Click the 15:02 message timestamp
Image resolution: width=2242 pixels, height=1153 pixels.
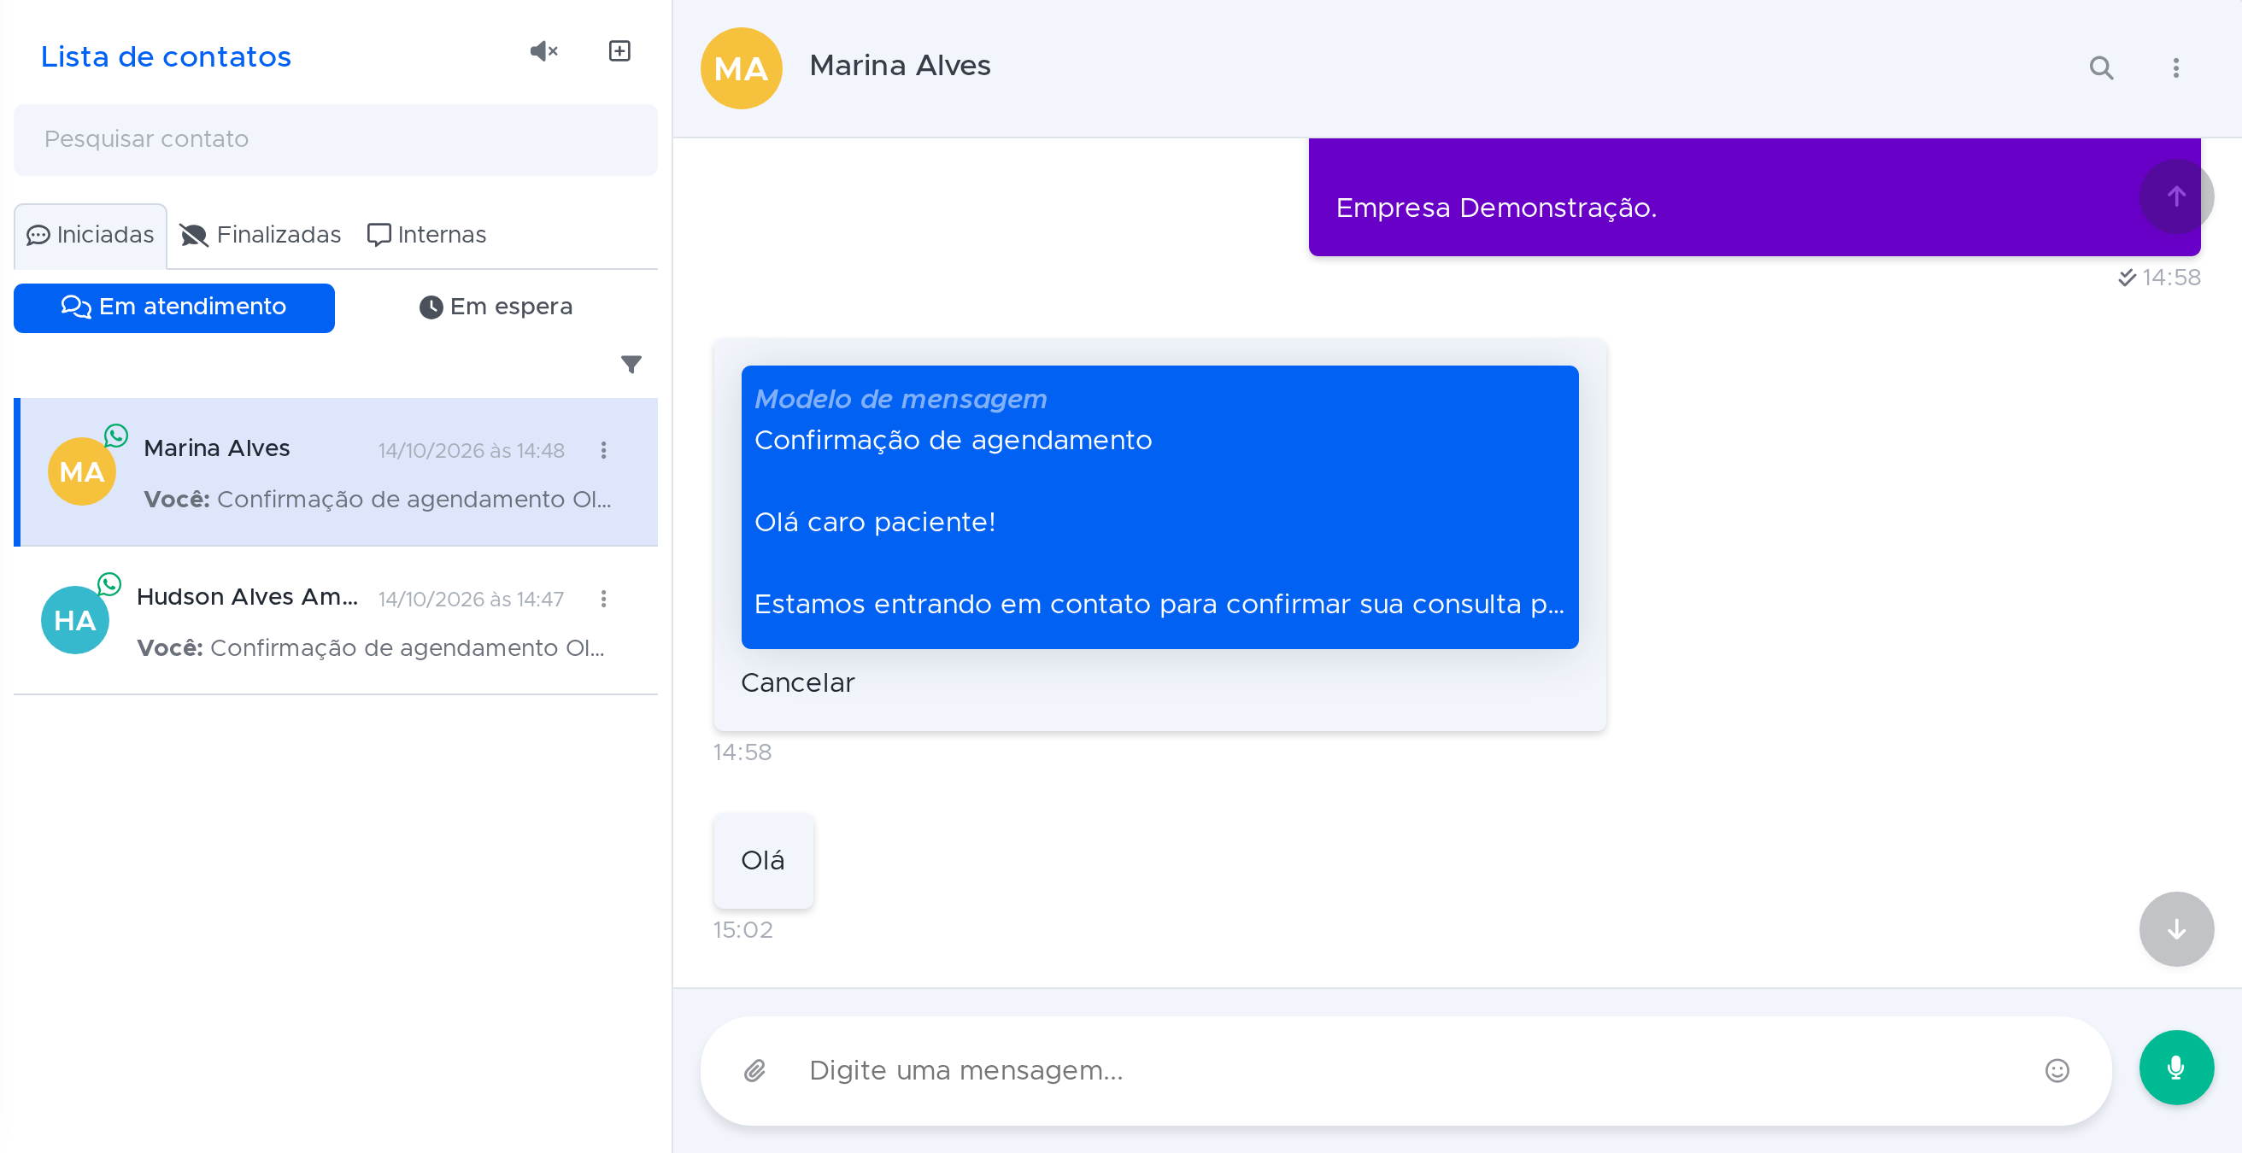click(742, 930)
